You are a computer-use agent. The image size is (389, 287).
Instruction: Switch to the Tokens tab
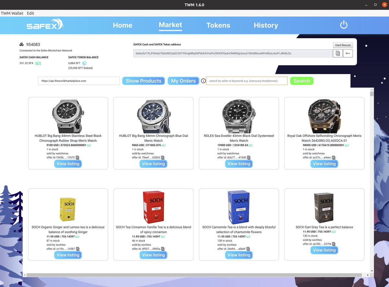[x=218, y=25]
